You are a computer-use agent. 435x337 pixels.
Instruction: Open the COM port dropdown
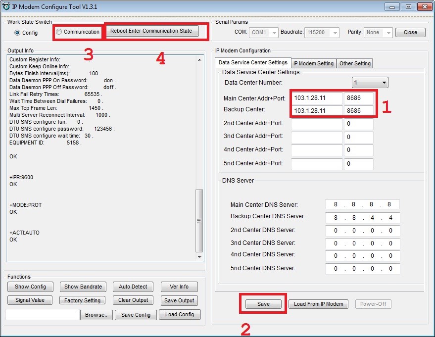tap(264, 33)
